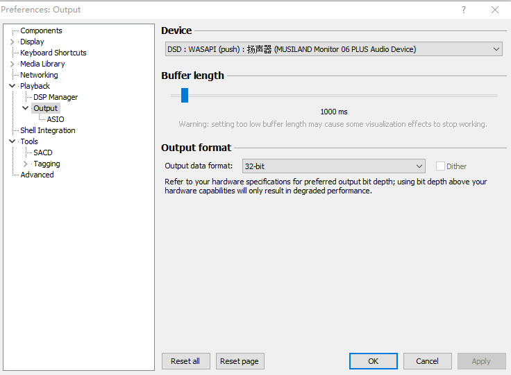
Task: Click the buffer length slider handle
Action: tap(185, 95)
